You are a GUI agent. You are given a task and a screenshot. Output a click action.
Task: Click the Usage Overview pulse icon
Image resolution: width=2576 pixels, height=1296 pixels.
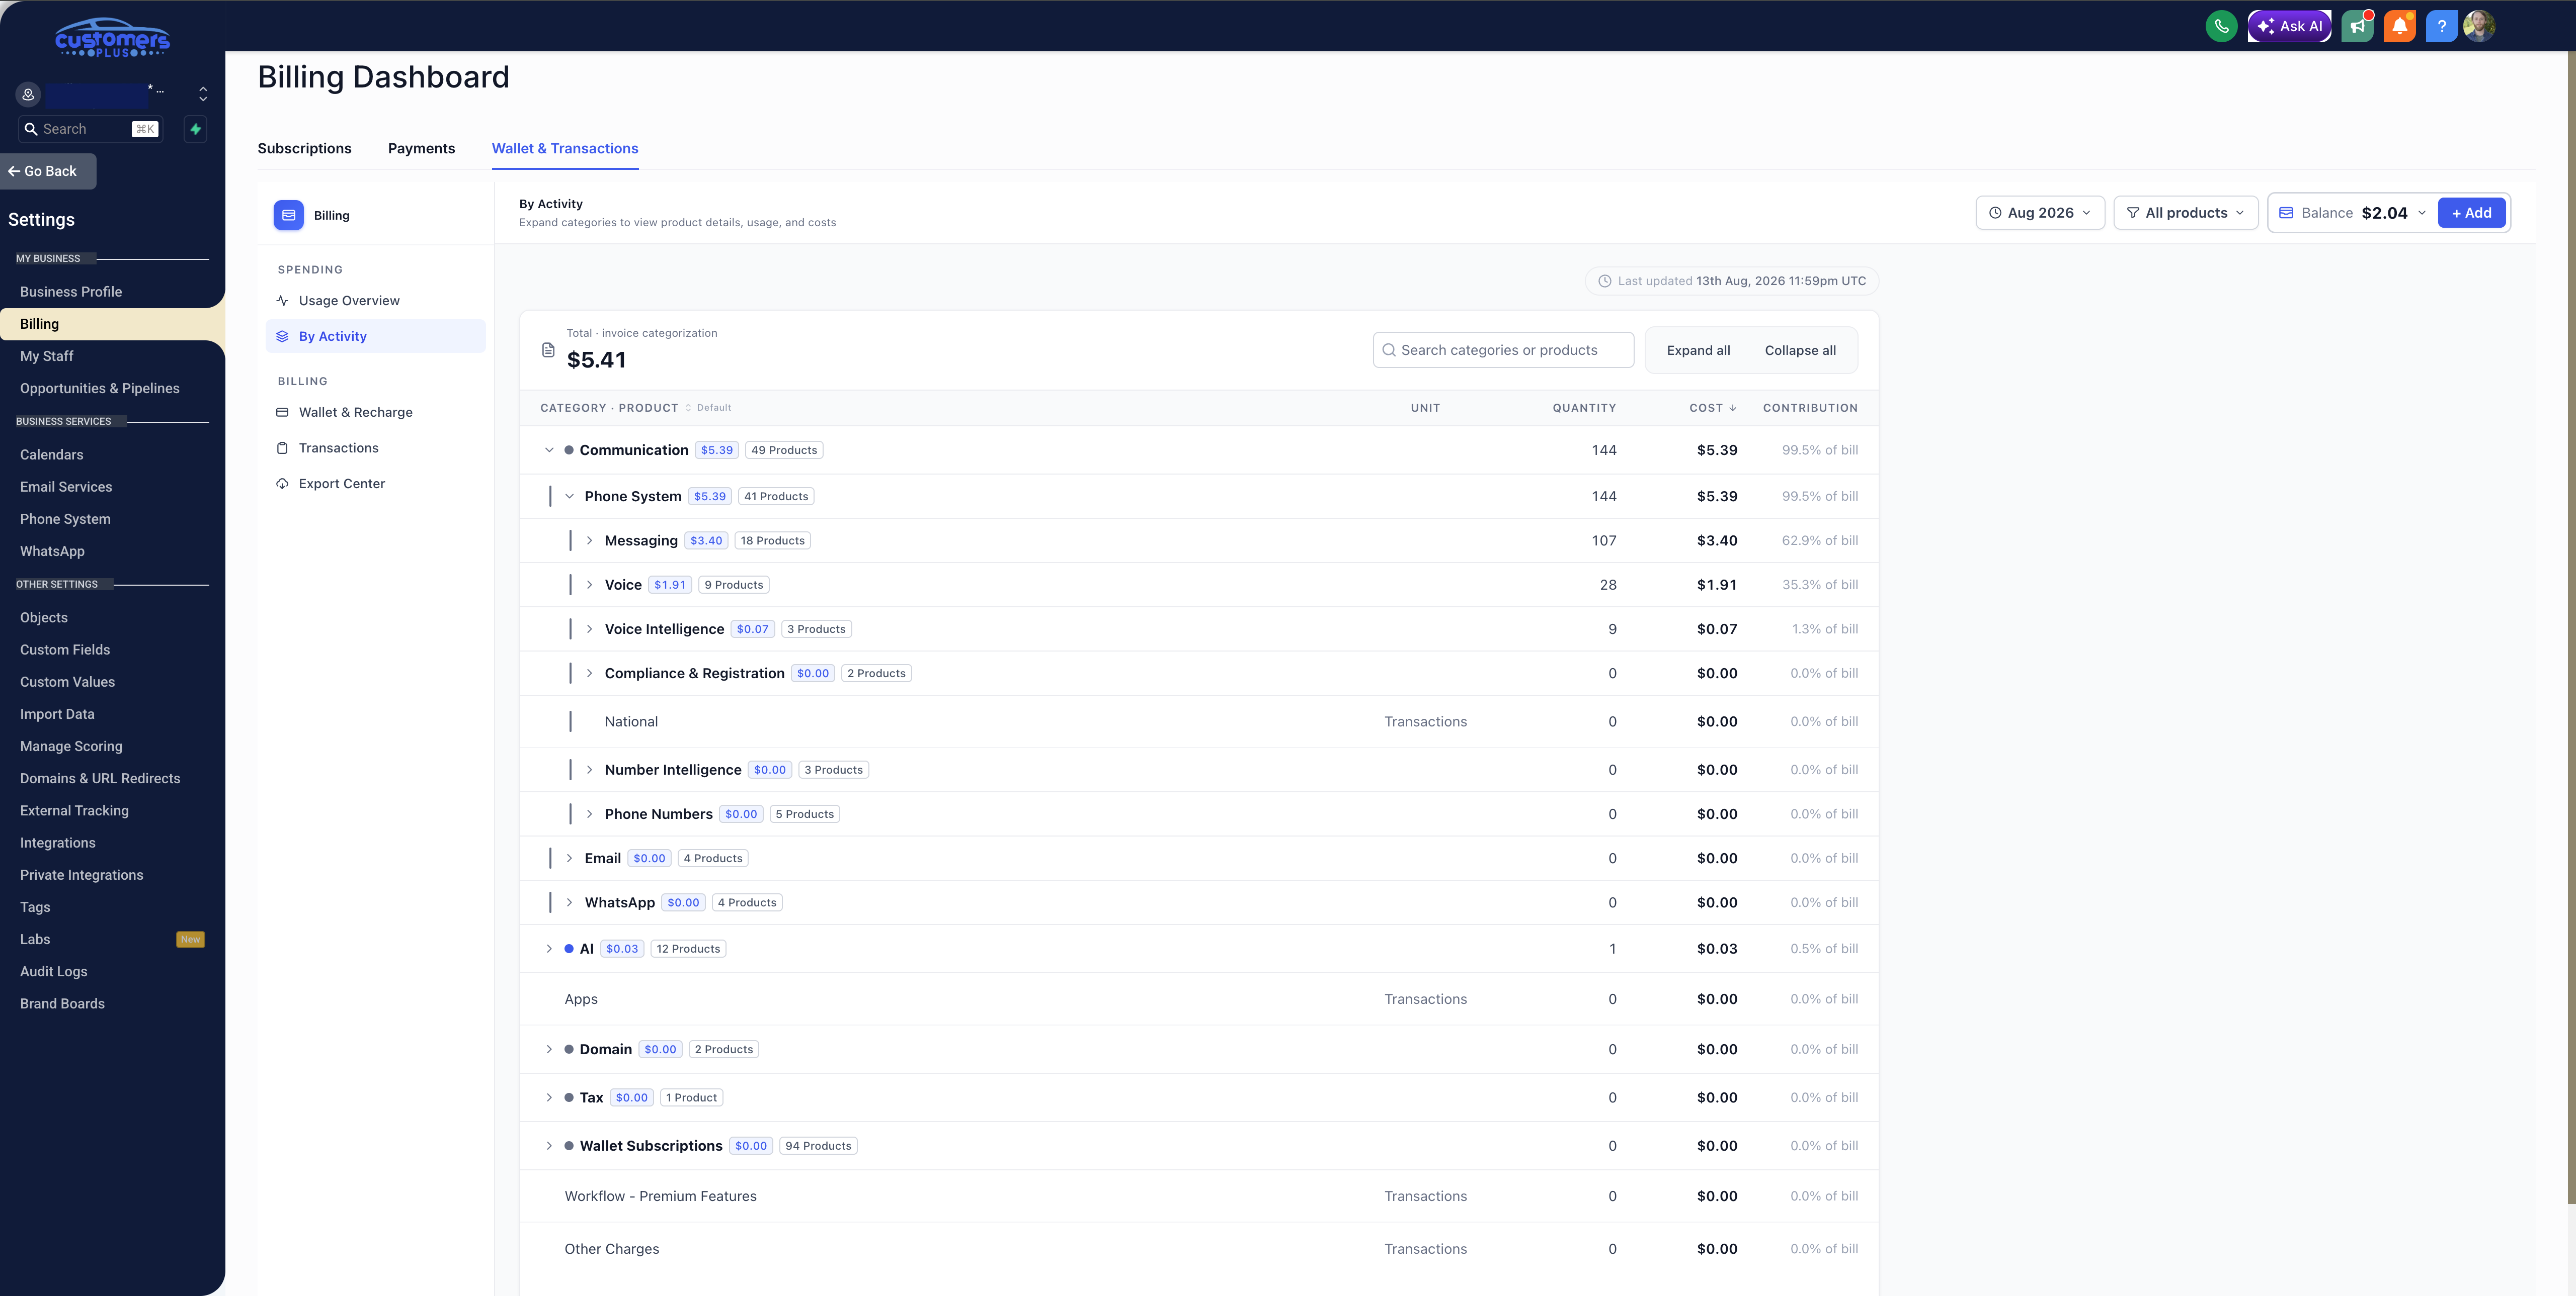[x=282, y=301]
